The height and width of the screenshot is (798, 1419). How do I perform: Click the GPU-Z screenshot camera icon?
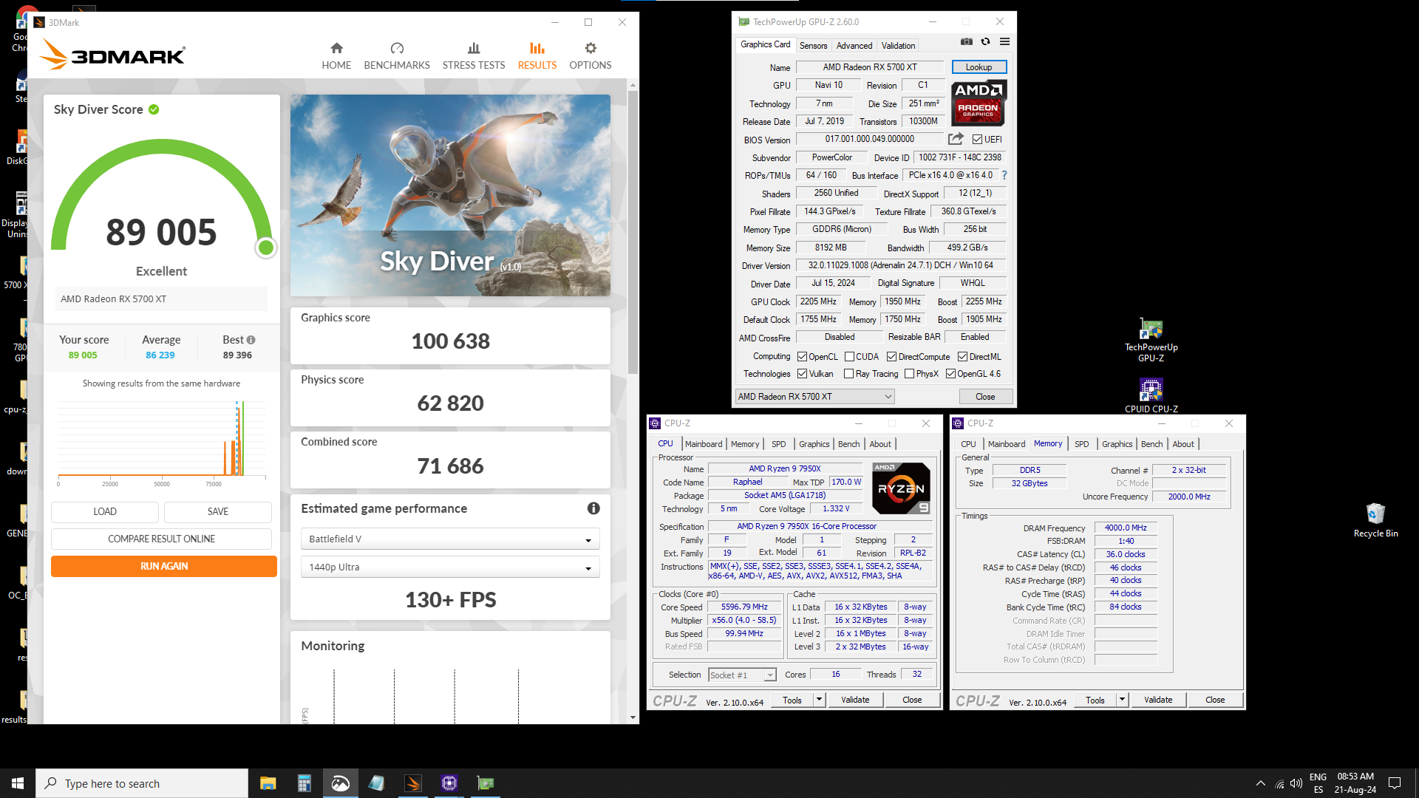click(x=967, y=41)
